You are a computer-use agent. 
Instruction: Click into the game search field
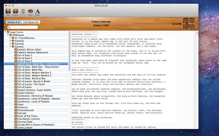point(23,27)
